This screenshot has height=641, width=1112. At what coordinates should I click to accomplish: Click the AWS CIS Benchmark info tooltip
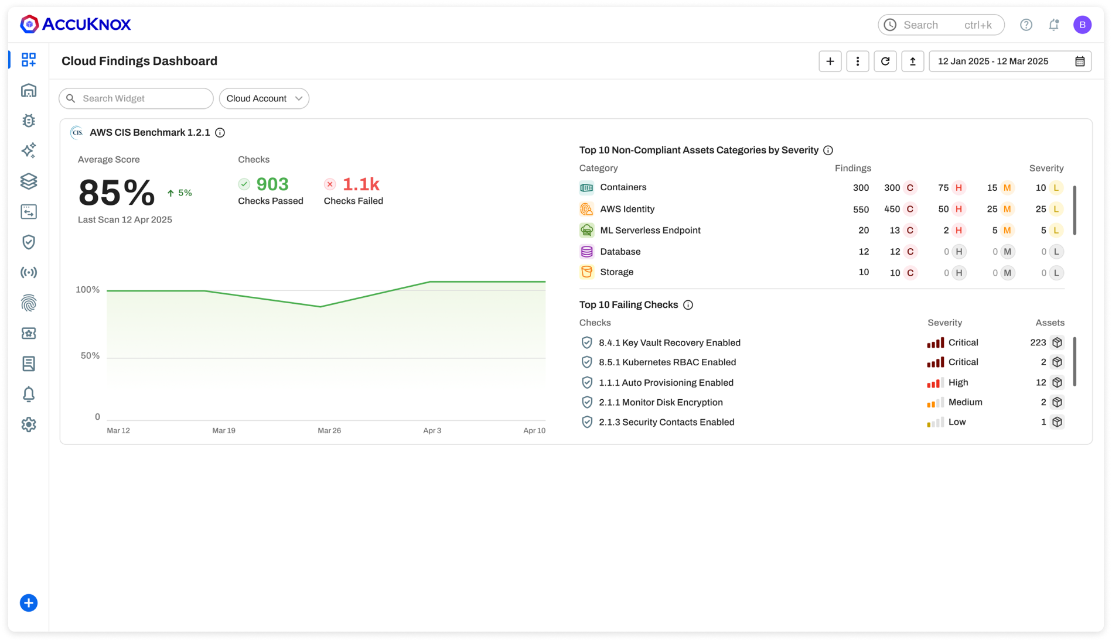pyautogui.click(x=220, y=132)
